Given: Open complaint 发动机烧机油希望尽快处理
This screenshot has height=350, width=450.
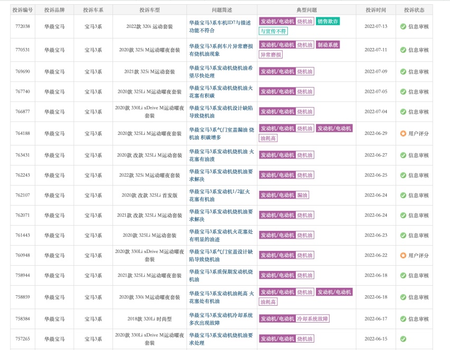Looking at the screenshot, I should pyautogui.click(x=221, y=72).
